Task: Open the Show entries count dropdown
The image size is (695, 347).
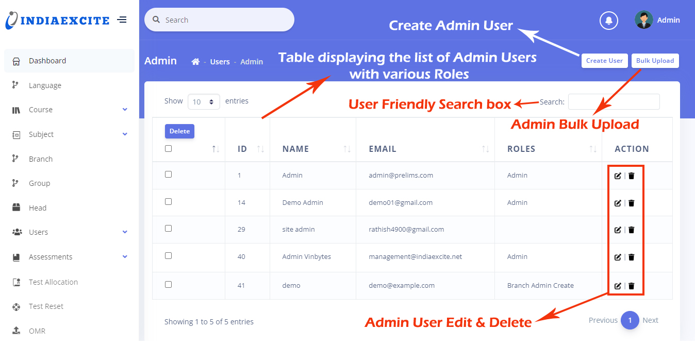Action: coord(204,102)
